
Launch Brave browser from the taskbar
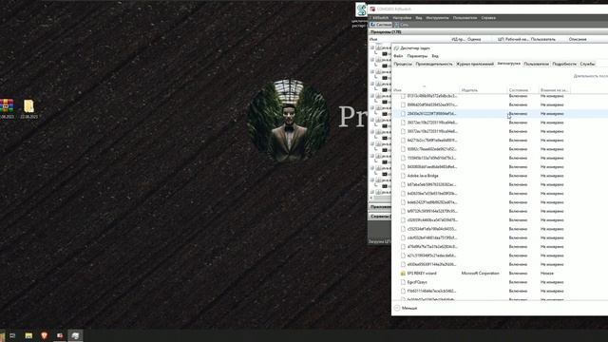point(45,335)
